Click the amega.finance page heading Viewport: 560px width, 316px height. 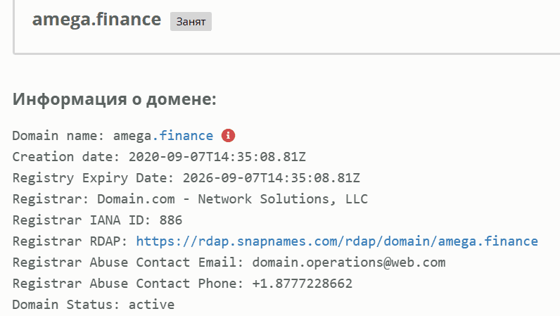click(96, 20)
